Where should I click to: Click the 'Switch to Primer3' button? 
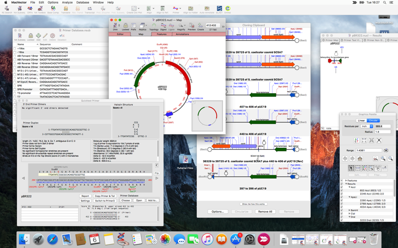105,201
